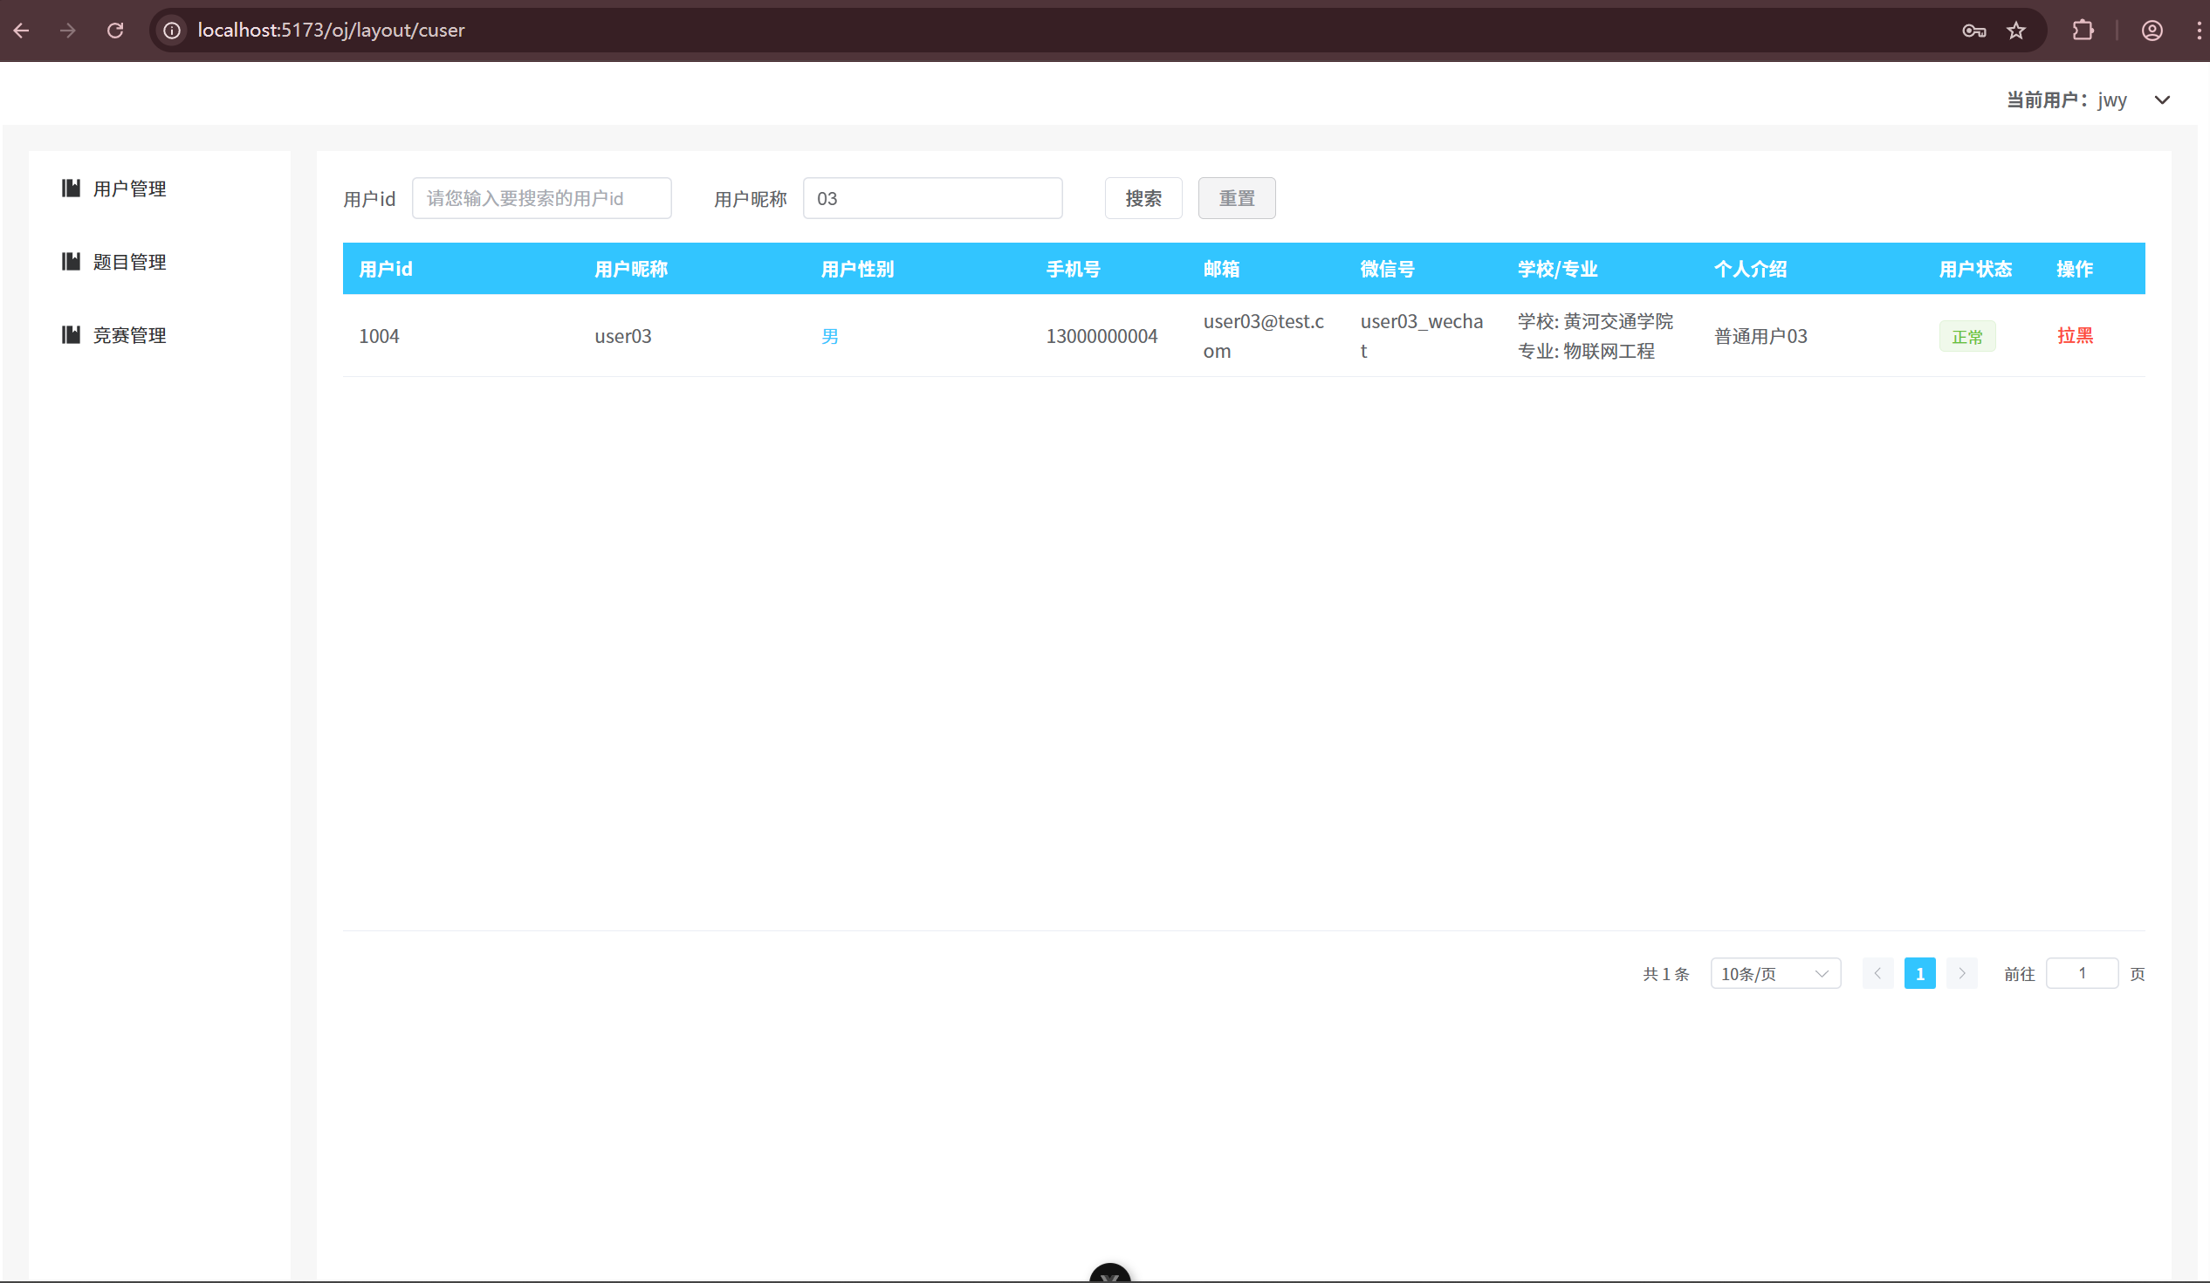Screen dimensions: 2210x1283
Task: Go to the next page arrow
Action: pyautogui.click(x=1961, y=973)
